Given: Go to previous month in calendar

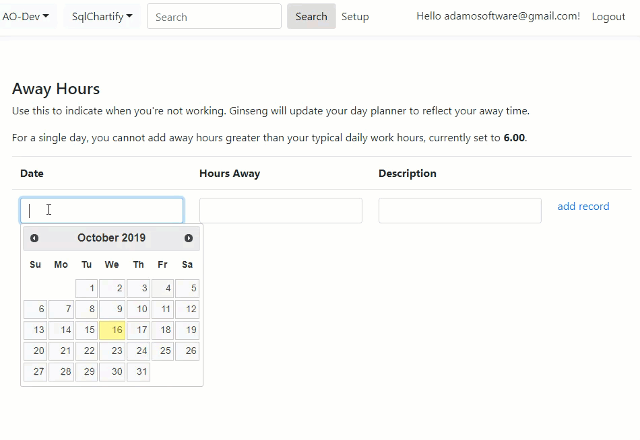Looking at the screenshot, I should point(34,238).
